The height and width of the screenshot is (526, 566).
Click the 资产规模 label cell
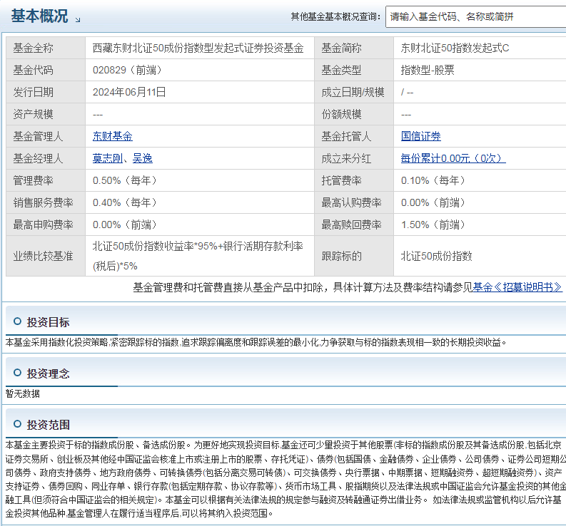[46, 114]
